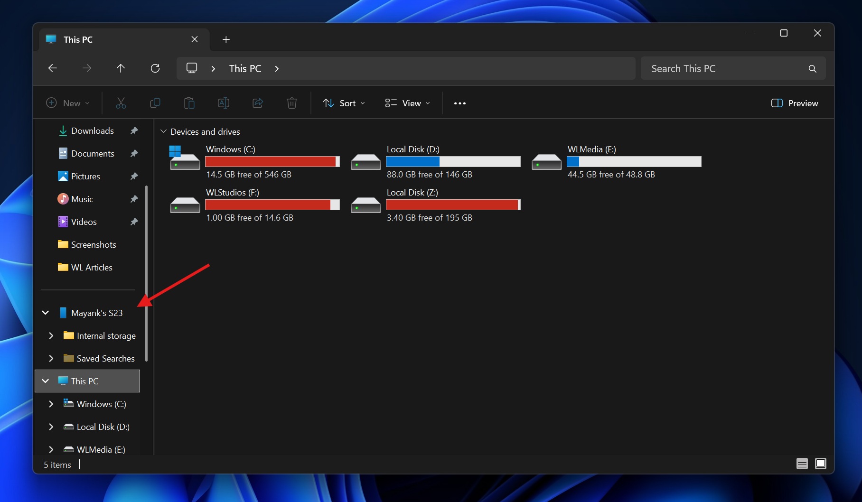The image size is (862, 502).
Task: Toggle the Preview pane
Action: pyautogui.click(x=794, y=103)
